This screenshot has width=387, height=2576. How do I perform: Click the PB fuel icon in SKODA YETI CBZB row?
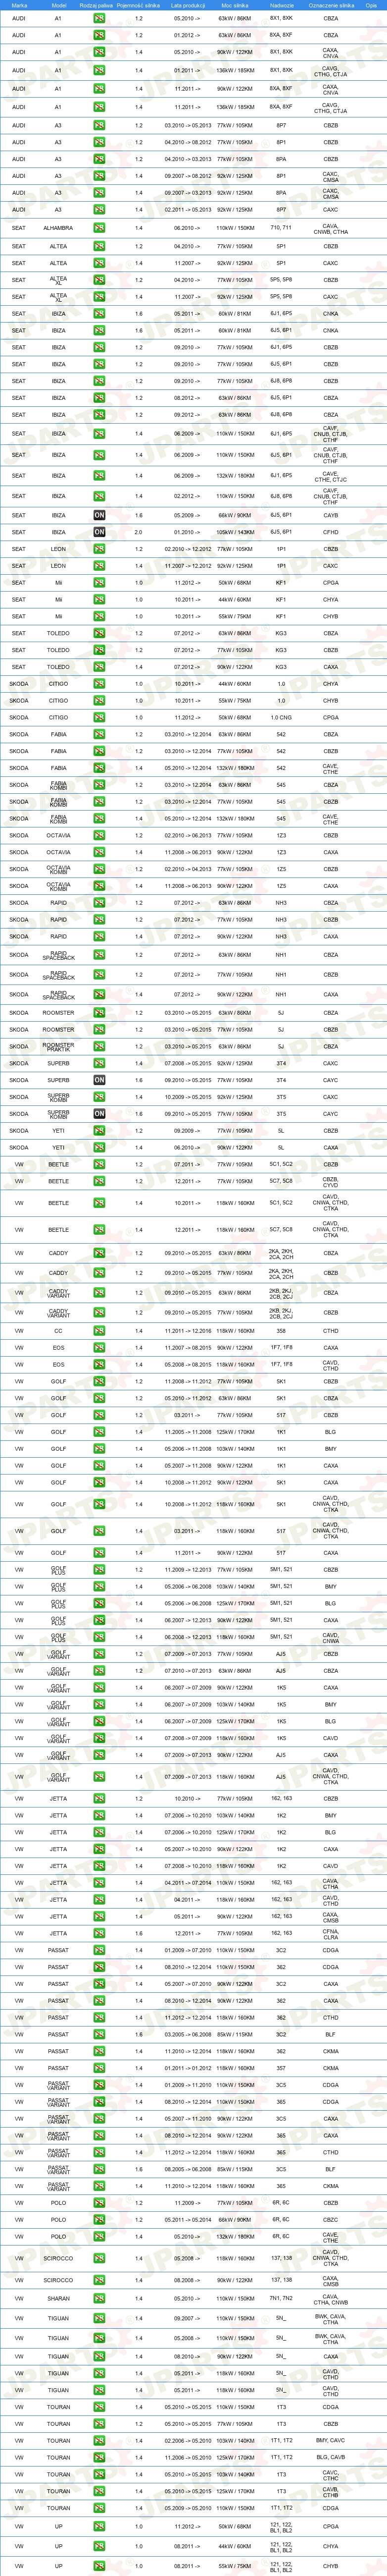pos(99,1131)
